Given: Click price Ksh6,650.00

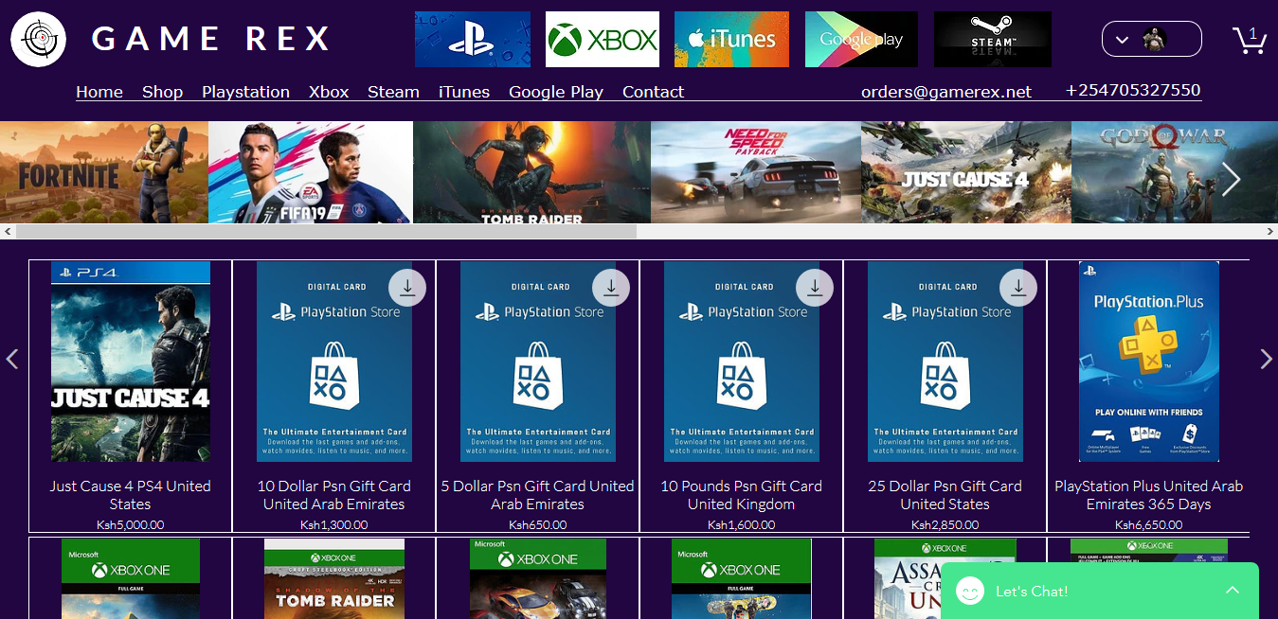Looking at the screenshot, I should tap(1149, 524).
